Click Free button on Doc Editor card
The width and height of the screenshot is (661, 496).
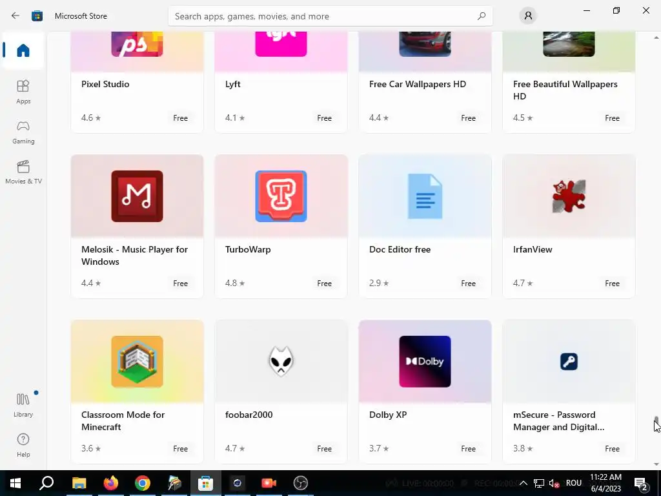tap(469, 284)
